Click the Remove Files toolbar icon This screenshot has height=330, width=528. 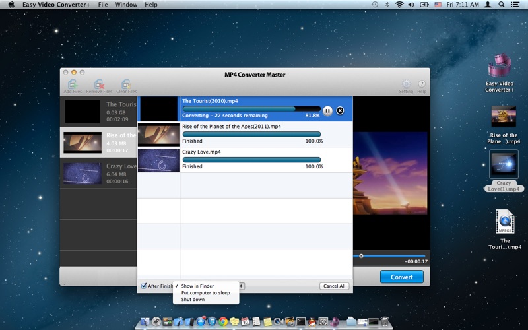pos(99,86)
